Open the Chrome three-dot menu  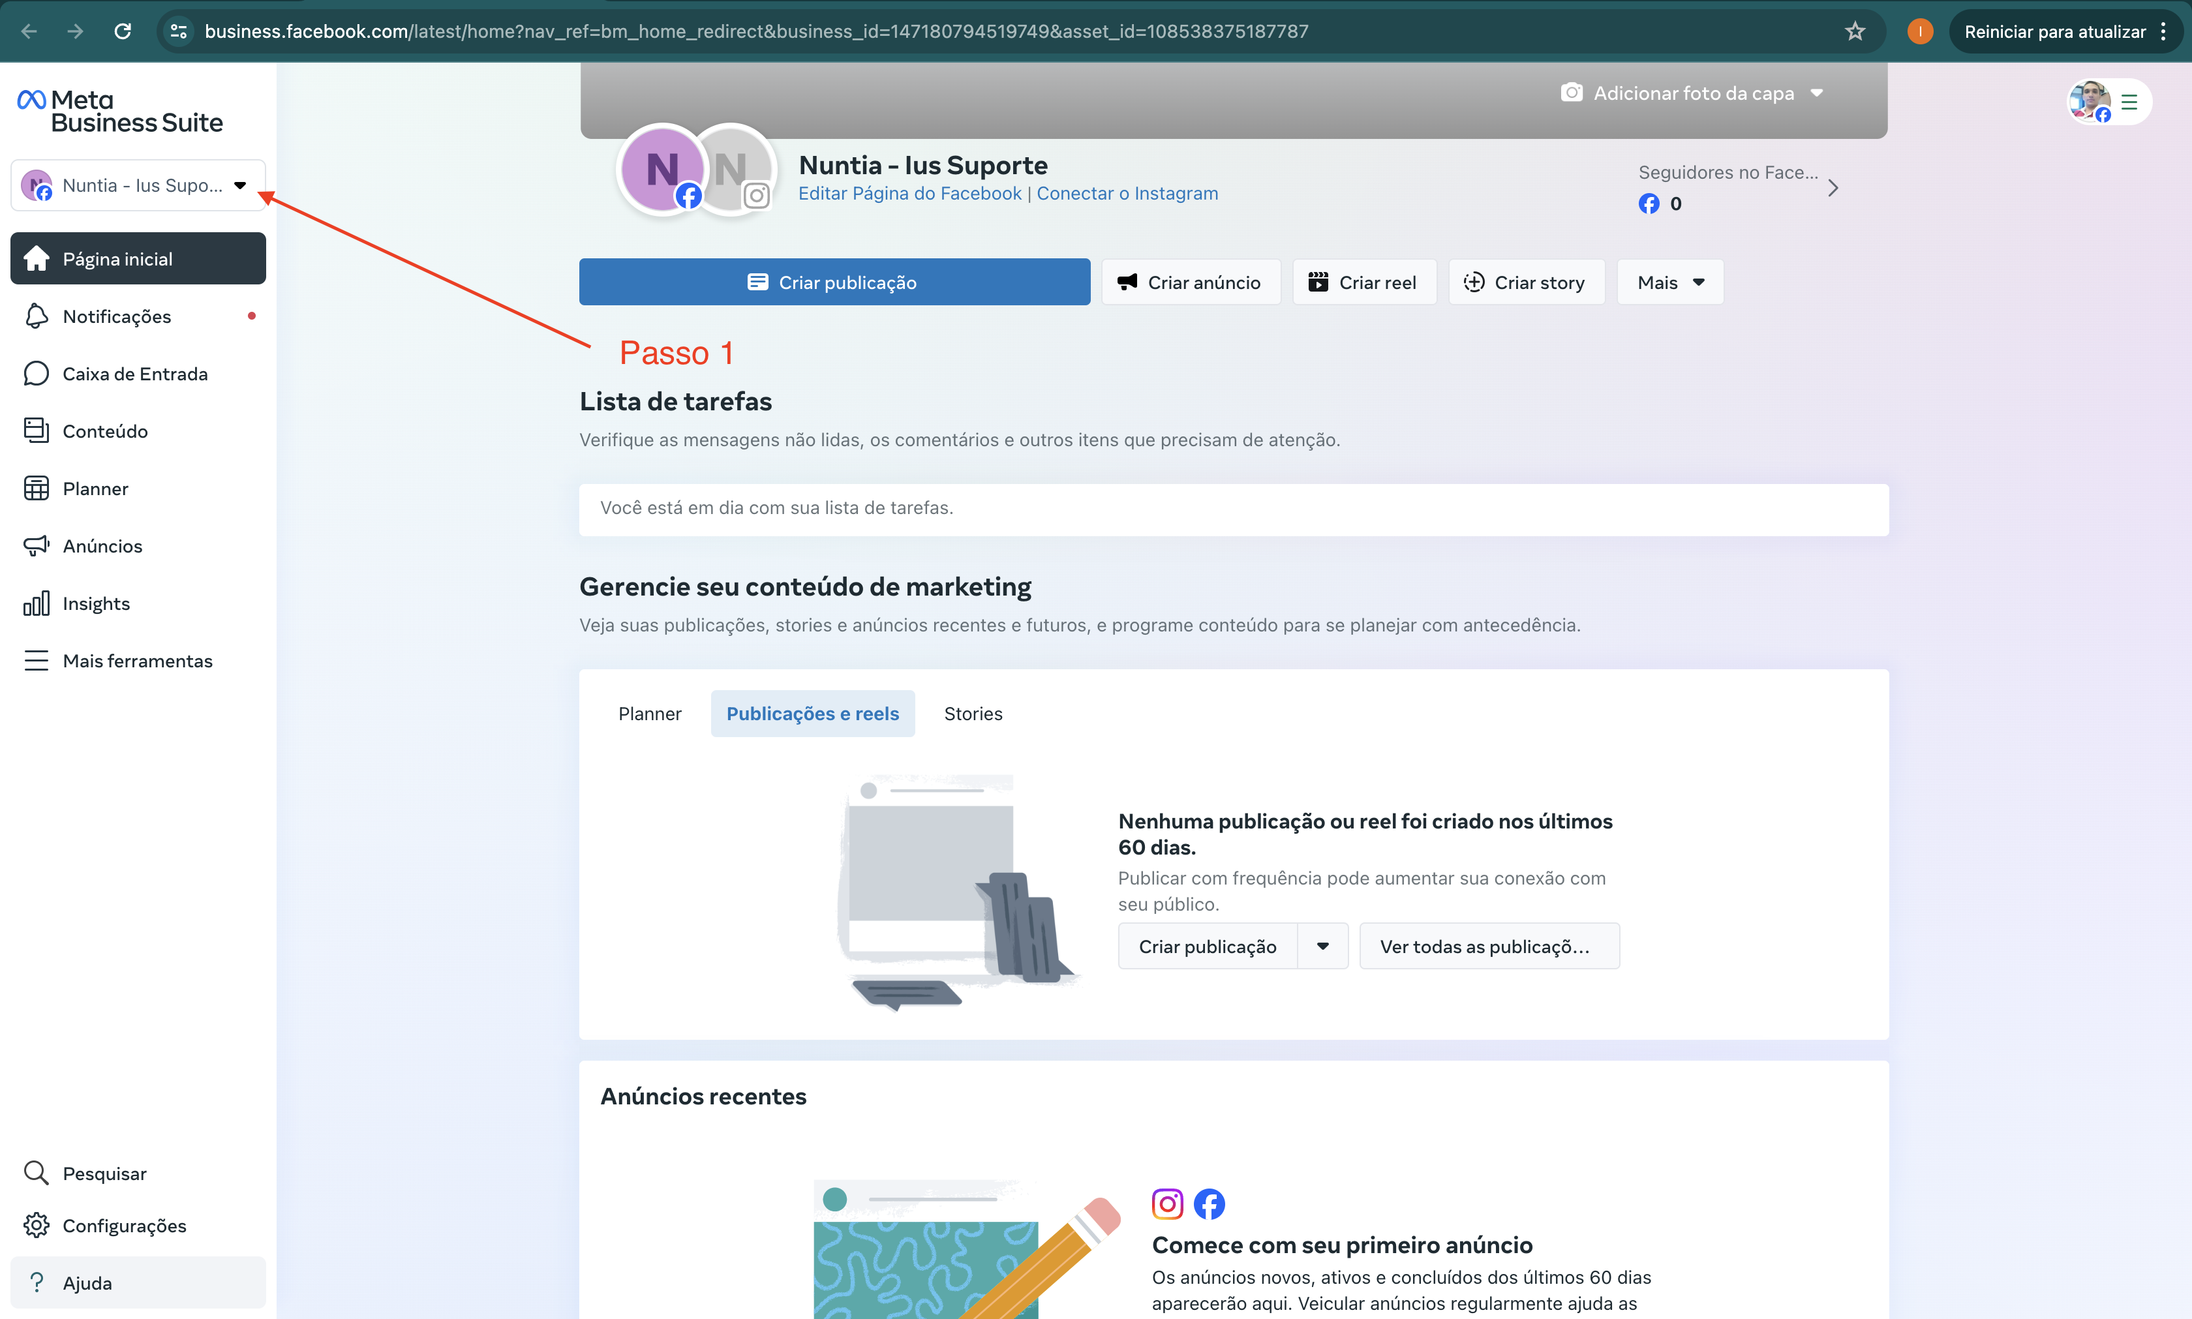click(2163, 31)
